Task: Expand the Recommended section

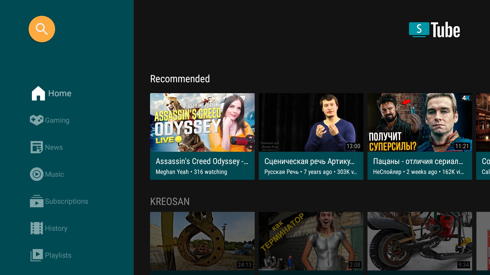Action: click(x=180, y=78)
